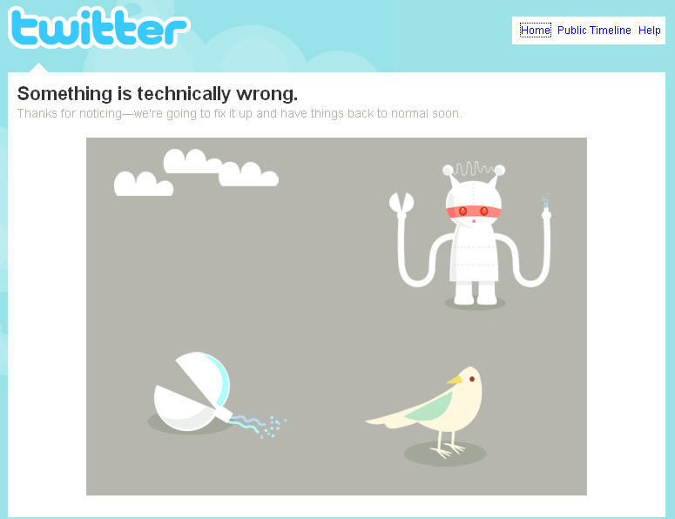The height and width of the screenshot is (519, 675).
Task: Click the "Thanks for noticing" subtitle text
Action: coord(240,113)
